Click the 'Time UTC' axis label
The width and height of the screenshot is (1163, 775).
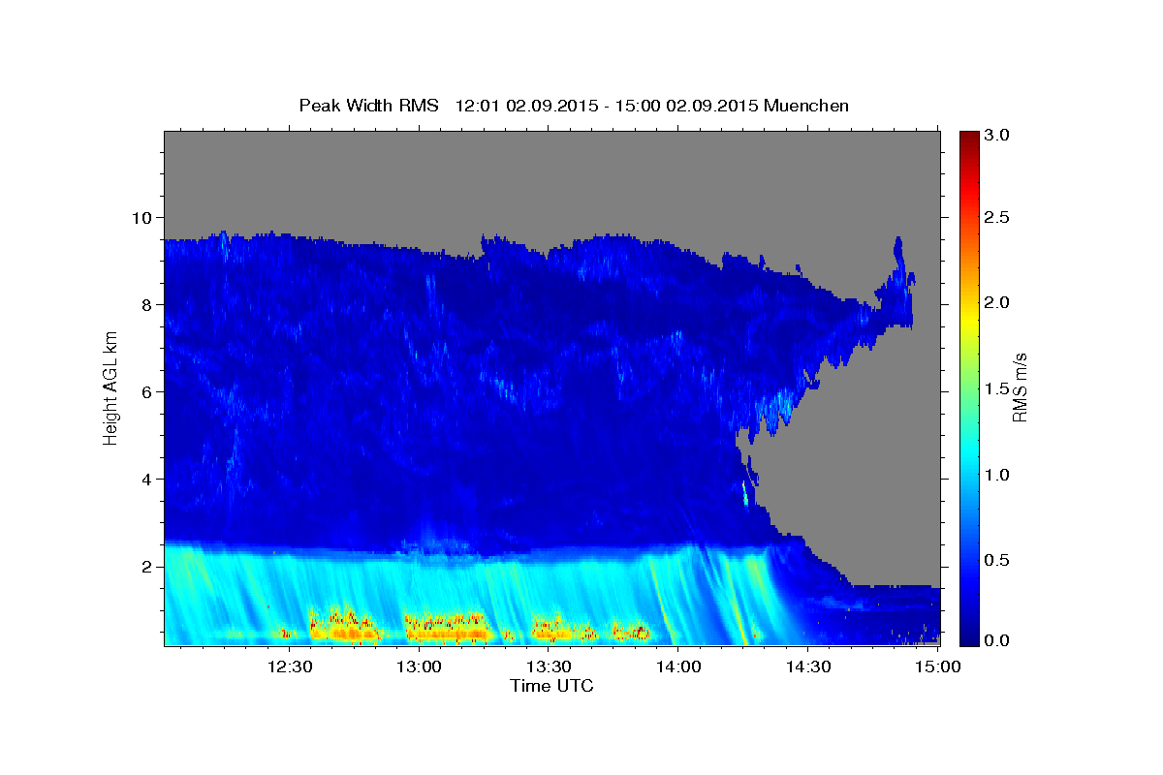coord(551,686)
